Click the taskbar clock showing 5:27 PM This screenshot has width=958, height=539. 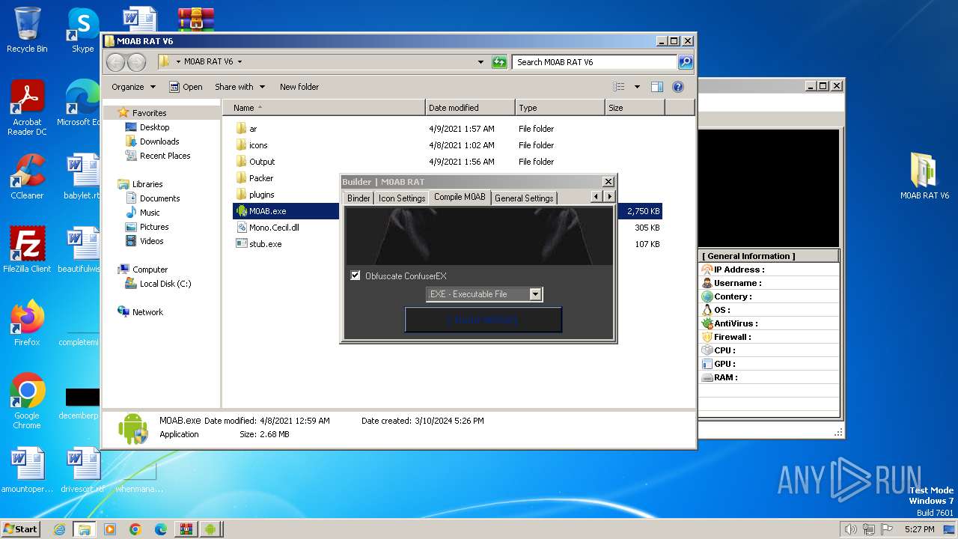click(919, 529)
